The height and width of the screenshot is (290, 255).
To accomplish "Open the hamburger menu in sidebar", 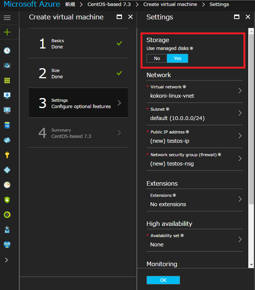I will tap(7, 18).
